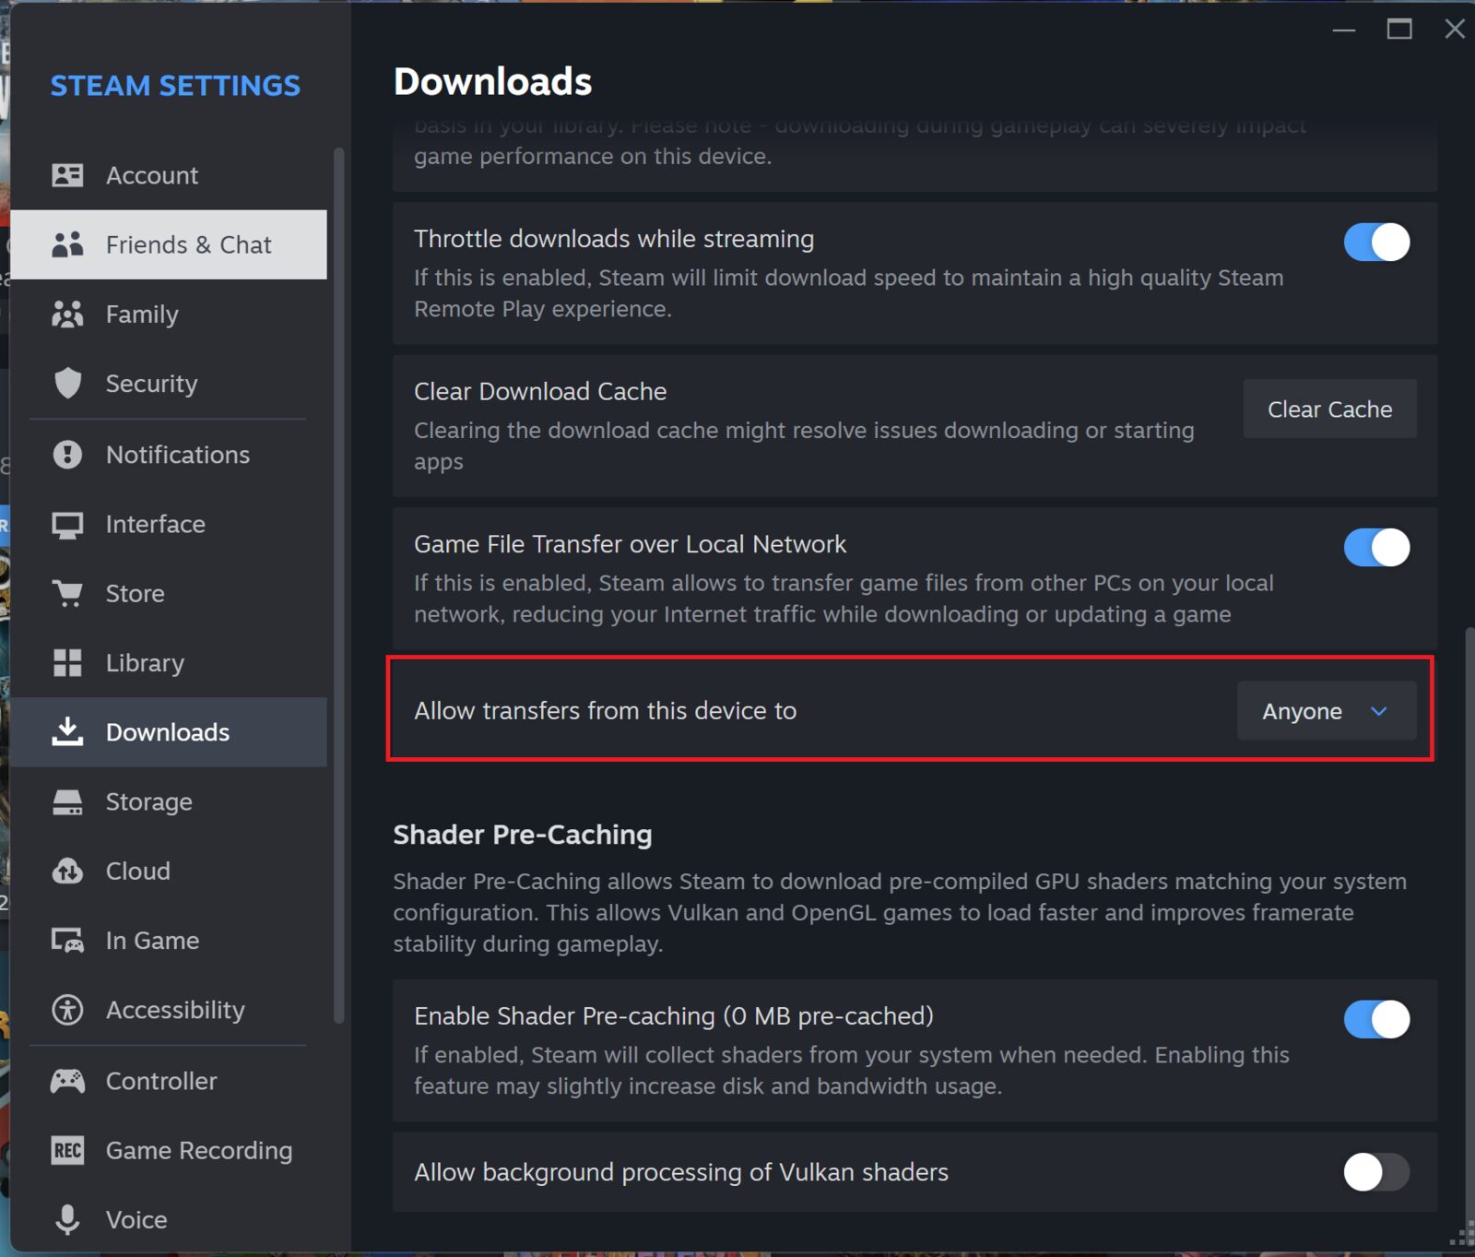Image resolution: width=1475 pixels, height=1257 pixels.
Task: Close the Steam Settings window
Action: click(1455, 30)
